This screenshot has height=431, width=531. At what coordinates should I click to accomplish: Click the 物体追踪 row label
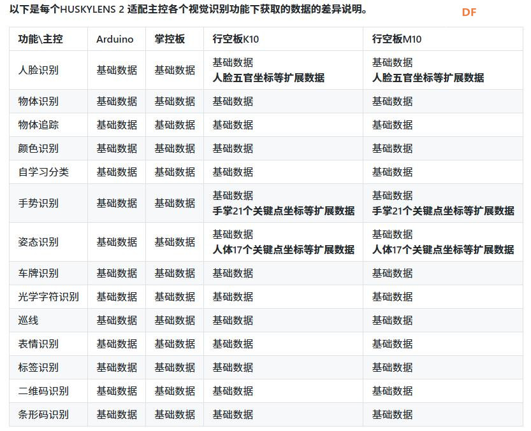(38, 125)
